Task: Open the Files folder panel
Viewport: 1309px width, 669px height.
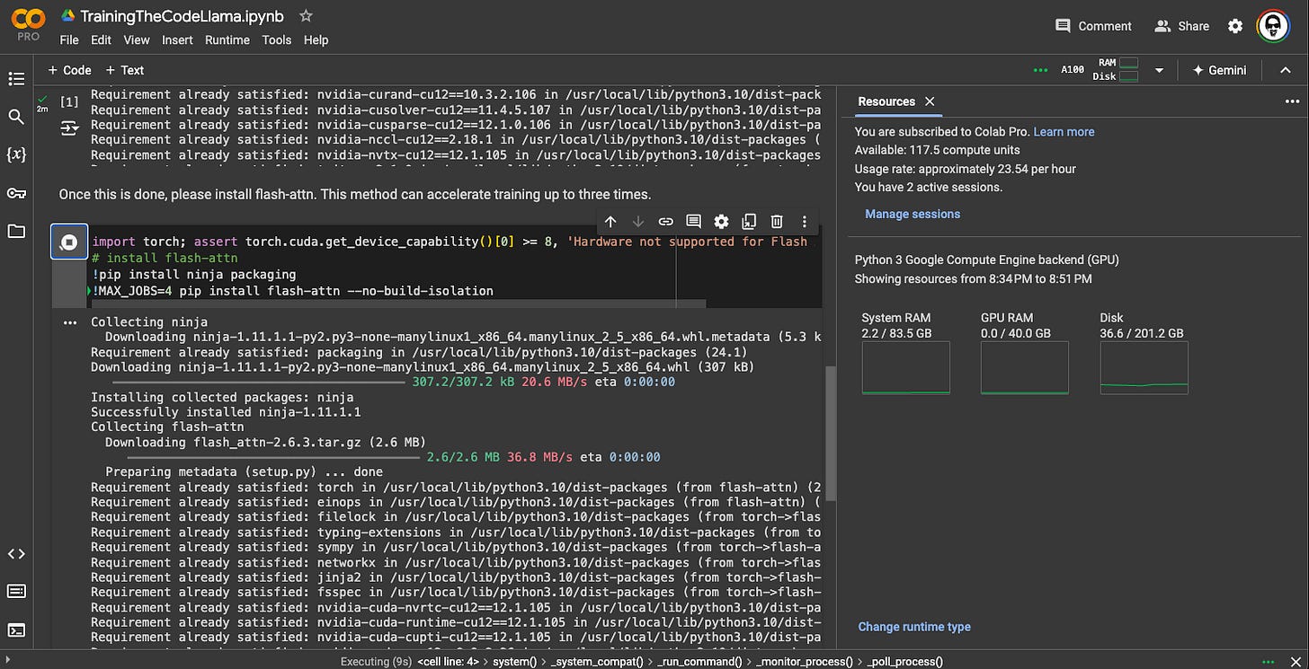Action: (16, 231)
